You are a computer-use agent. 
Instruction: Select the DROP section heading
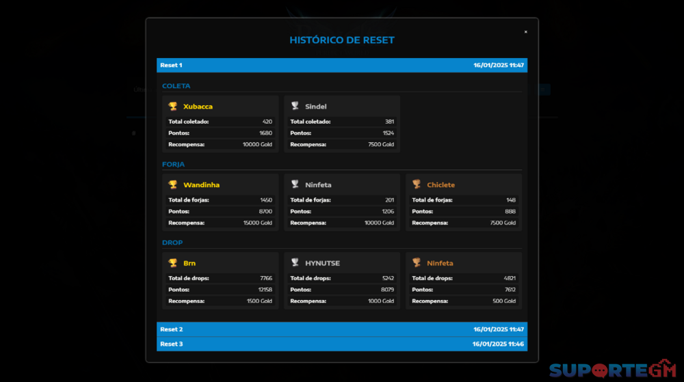tap(172, 243)
